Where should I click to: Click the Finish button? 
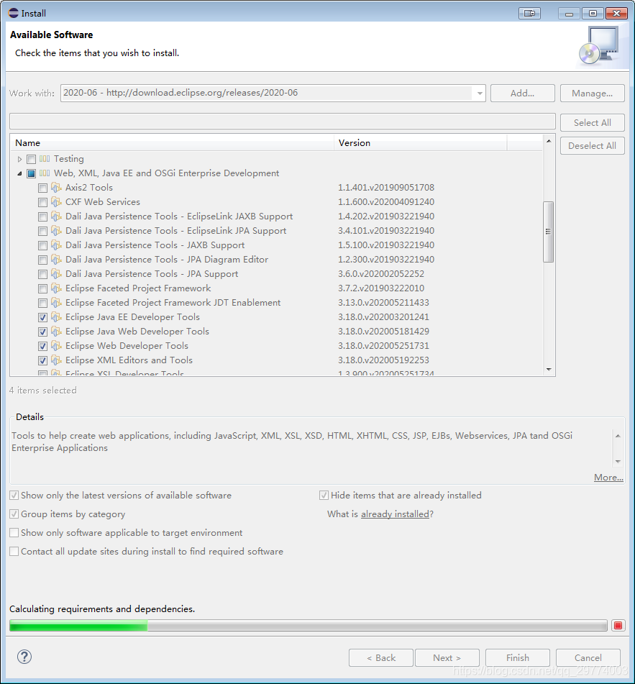point(518,658)
